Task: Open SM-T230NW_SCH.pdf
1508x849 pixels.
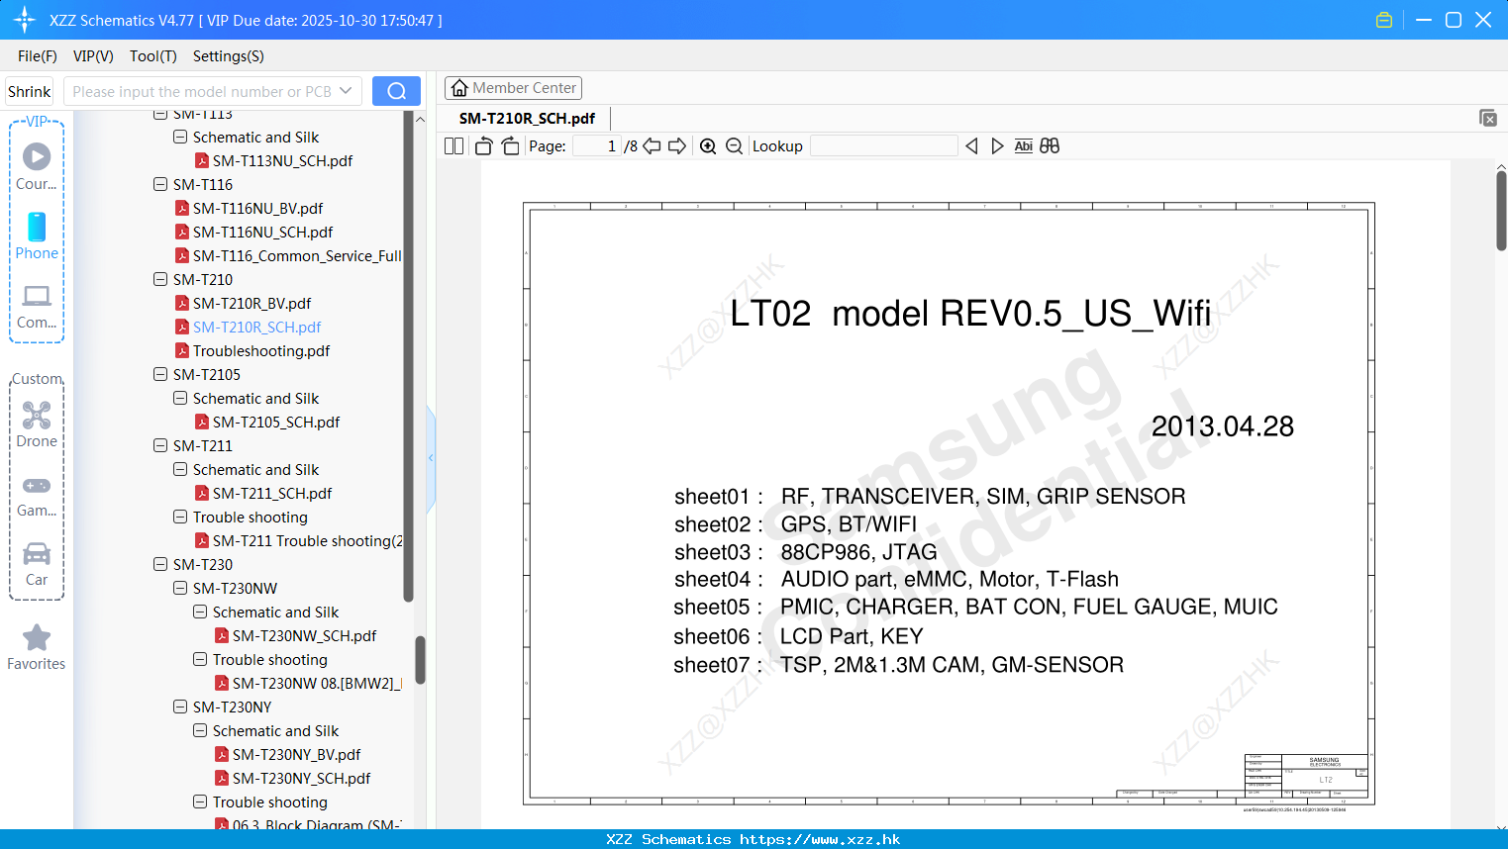Action: click(x=304, y=635)
